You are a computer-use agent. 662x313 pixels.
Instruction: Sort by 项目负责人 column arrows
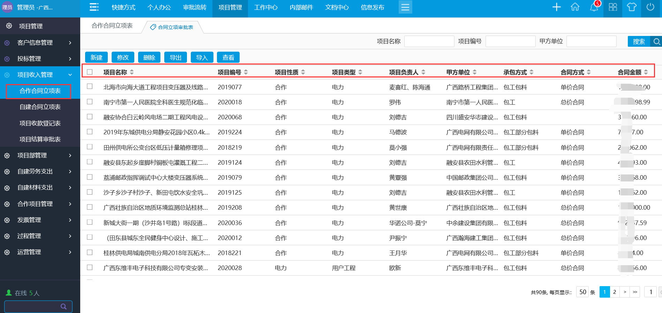(423, 72)
